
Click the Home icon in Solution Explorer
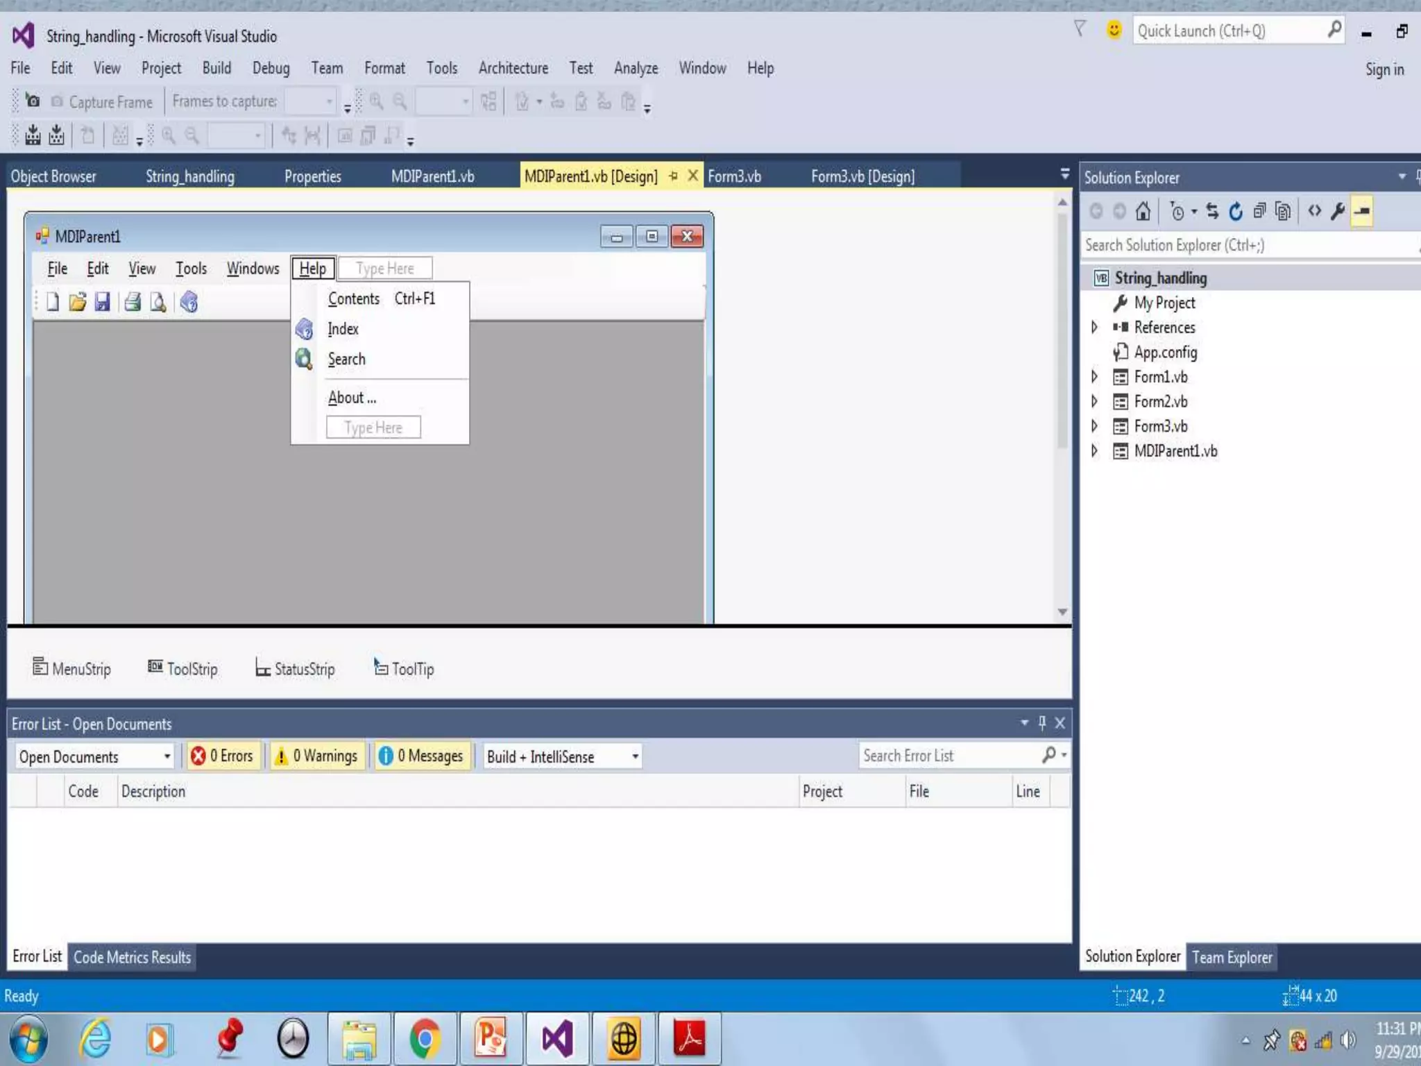click(1143, 211)
